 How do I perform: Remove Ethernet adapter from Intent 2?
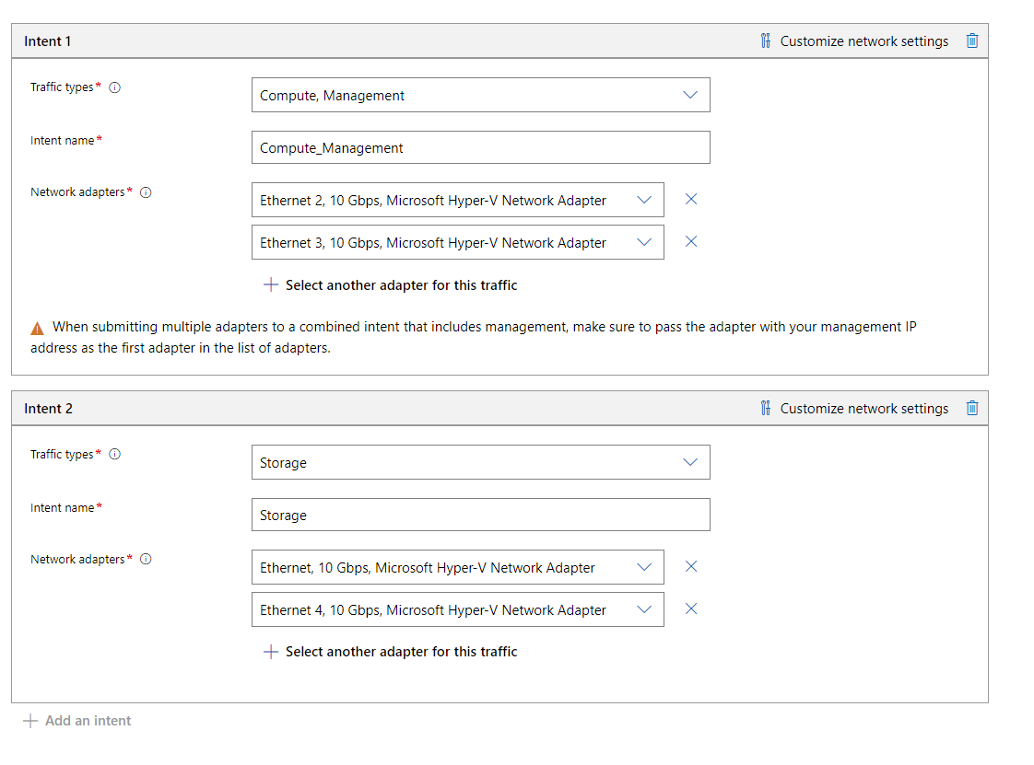[x=691, y=566]
